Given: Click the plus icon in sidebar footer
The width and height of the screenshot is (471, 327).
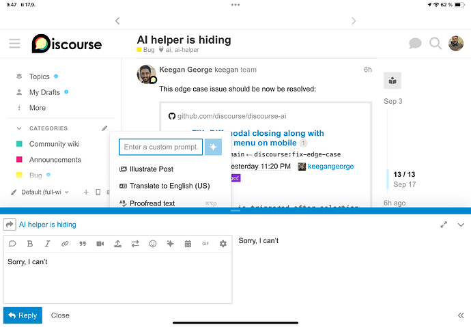Looking at the screenshot, I should [86, 193].
